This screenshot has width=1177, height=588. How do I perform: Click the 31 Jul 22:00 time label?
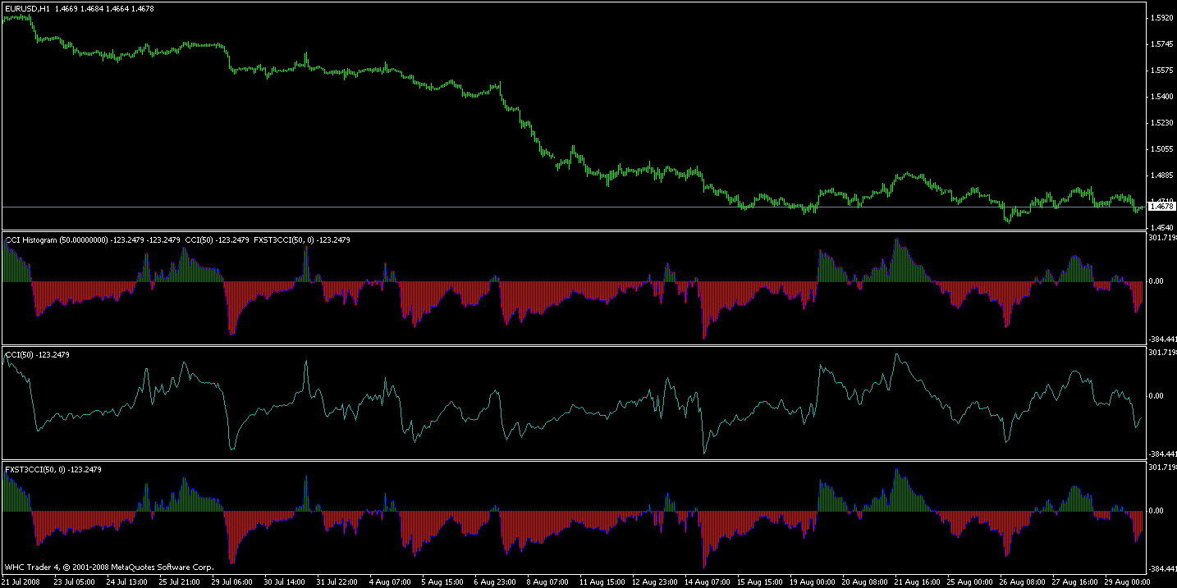[337, 581]
